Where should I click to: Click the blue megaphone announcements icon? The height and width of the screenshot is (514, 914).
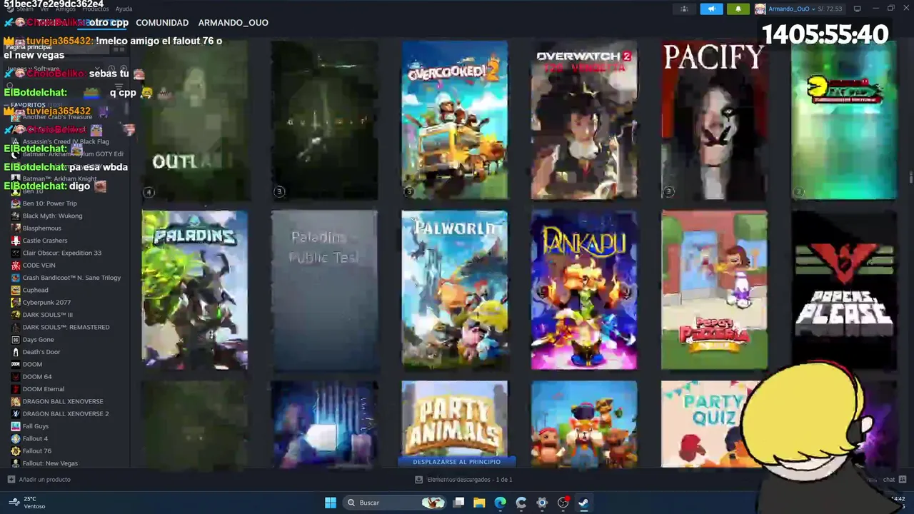click(711, 9)
